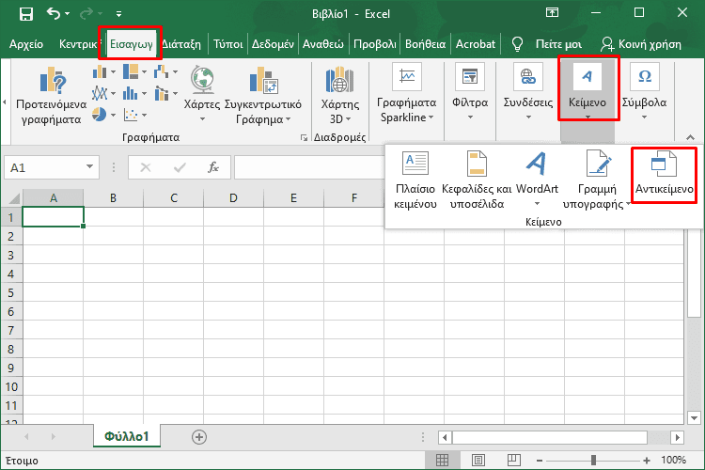
Task: Undo the last action
Action: point(53,14)
